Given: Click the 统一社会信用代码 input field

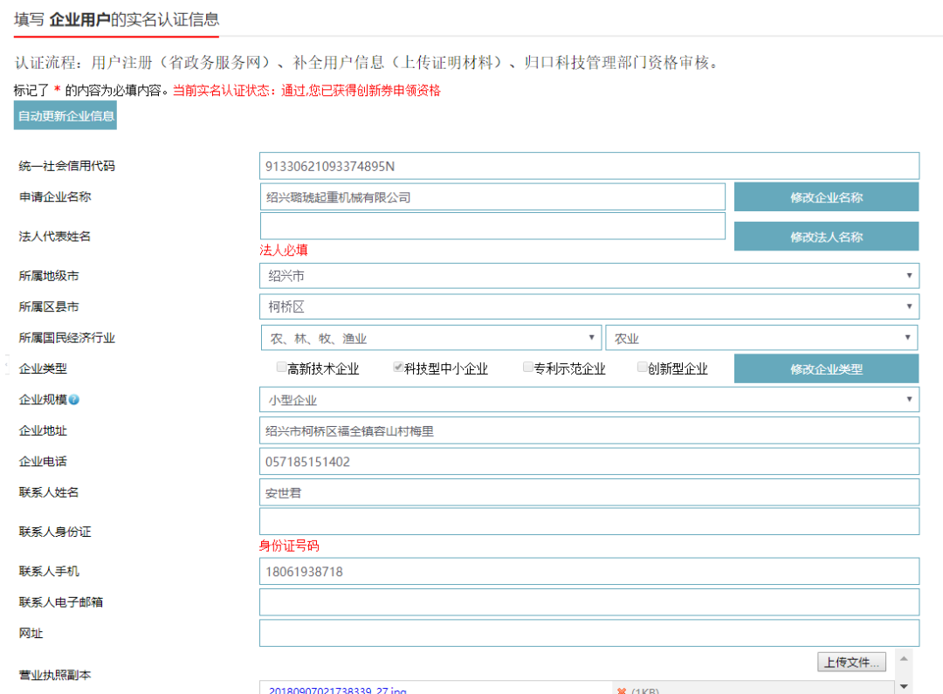Looking at the screenshot, I should (x=589, y=166).
